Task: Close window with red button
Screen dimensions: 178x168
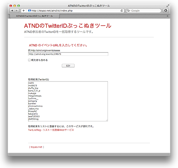Action: (11, 6)
